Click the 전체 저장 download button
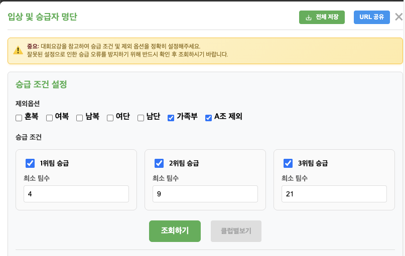Screen dimensions: 405x256 click(322, 17)
